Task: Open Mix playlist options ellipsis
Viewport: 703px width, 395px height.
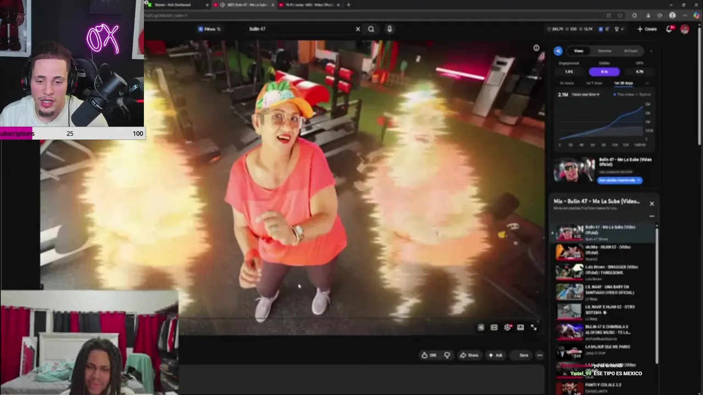Action: pos(652,216)
